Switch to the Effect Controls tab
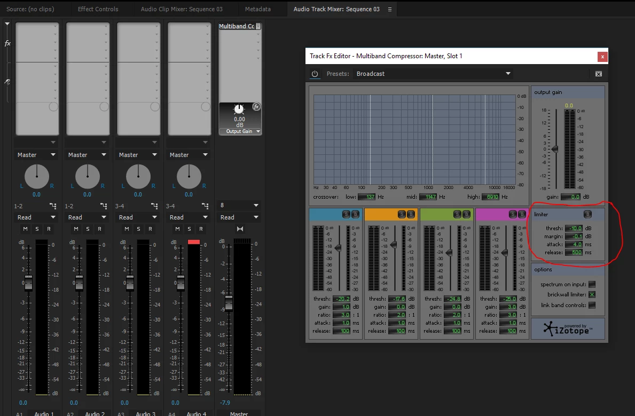Screen dimensions: 635x416 (x=98, y=9)
